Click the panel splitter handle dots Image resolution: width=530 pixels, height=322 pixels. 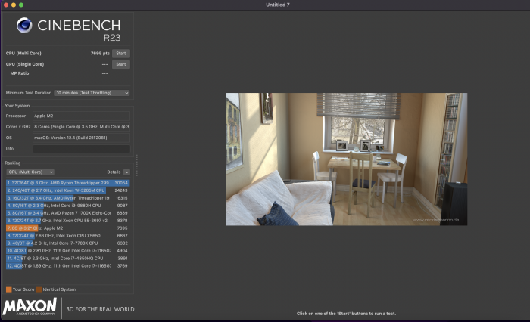tap(136, 166)
